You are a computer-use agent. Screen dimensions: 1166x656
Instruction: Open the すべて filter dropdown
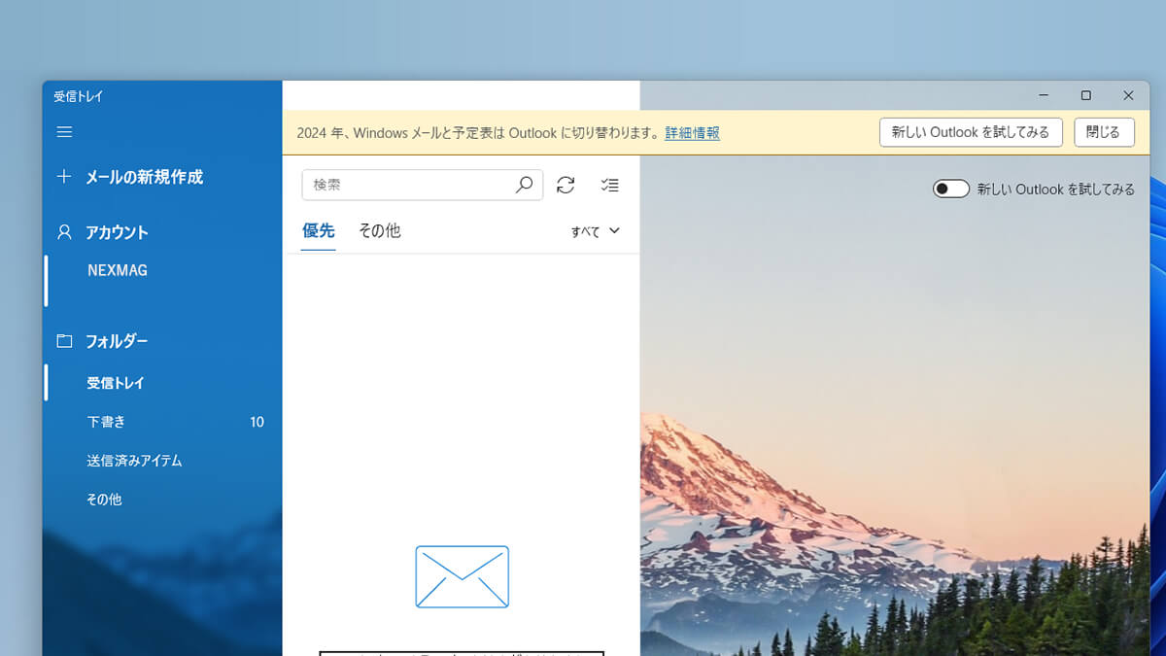[x=595, y=231]
